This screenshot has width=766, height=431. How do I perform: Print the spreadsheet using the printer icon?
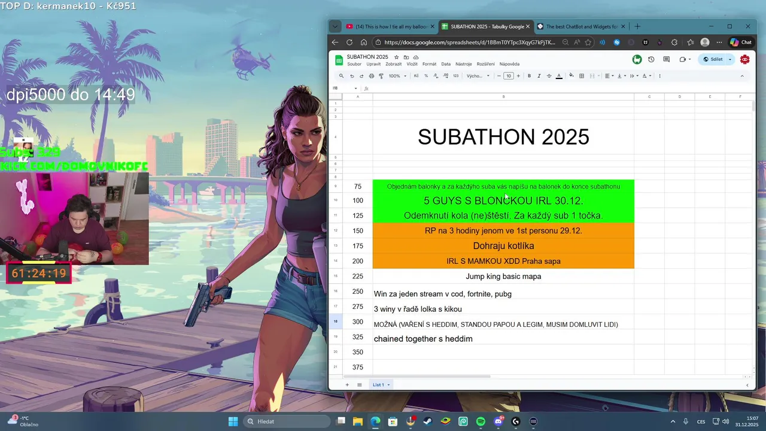[x=372, y=76]
